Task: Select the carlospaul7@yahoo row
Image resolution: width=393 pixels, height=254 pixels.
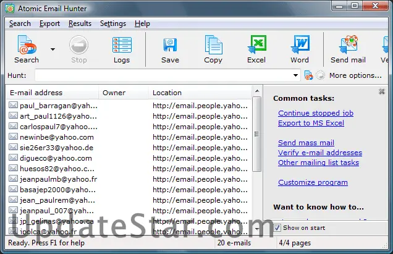Action: coord(129,127)
